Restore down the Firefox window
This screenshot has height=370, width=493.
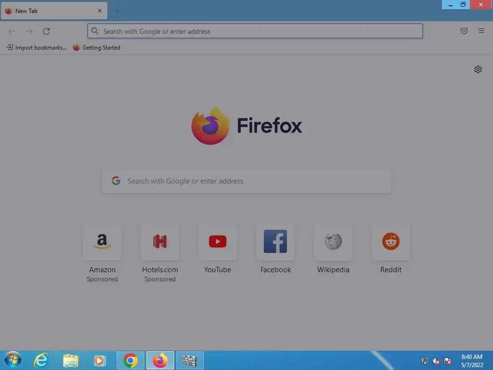[463, 5]
